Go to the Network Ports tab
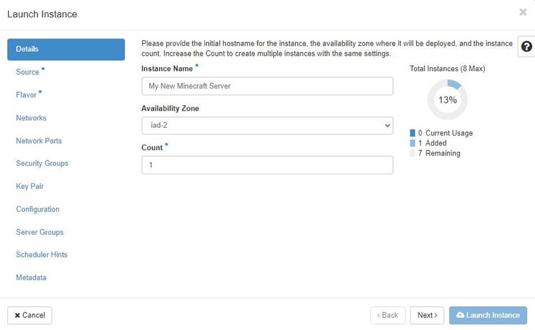 (x=39, y=141)
